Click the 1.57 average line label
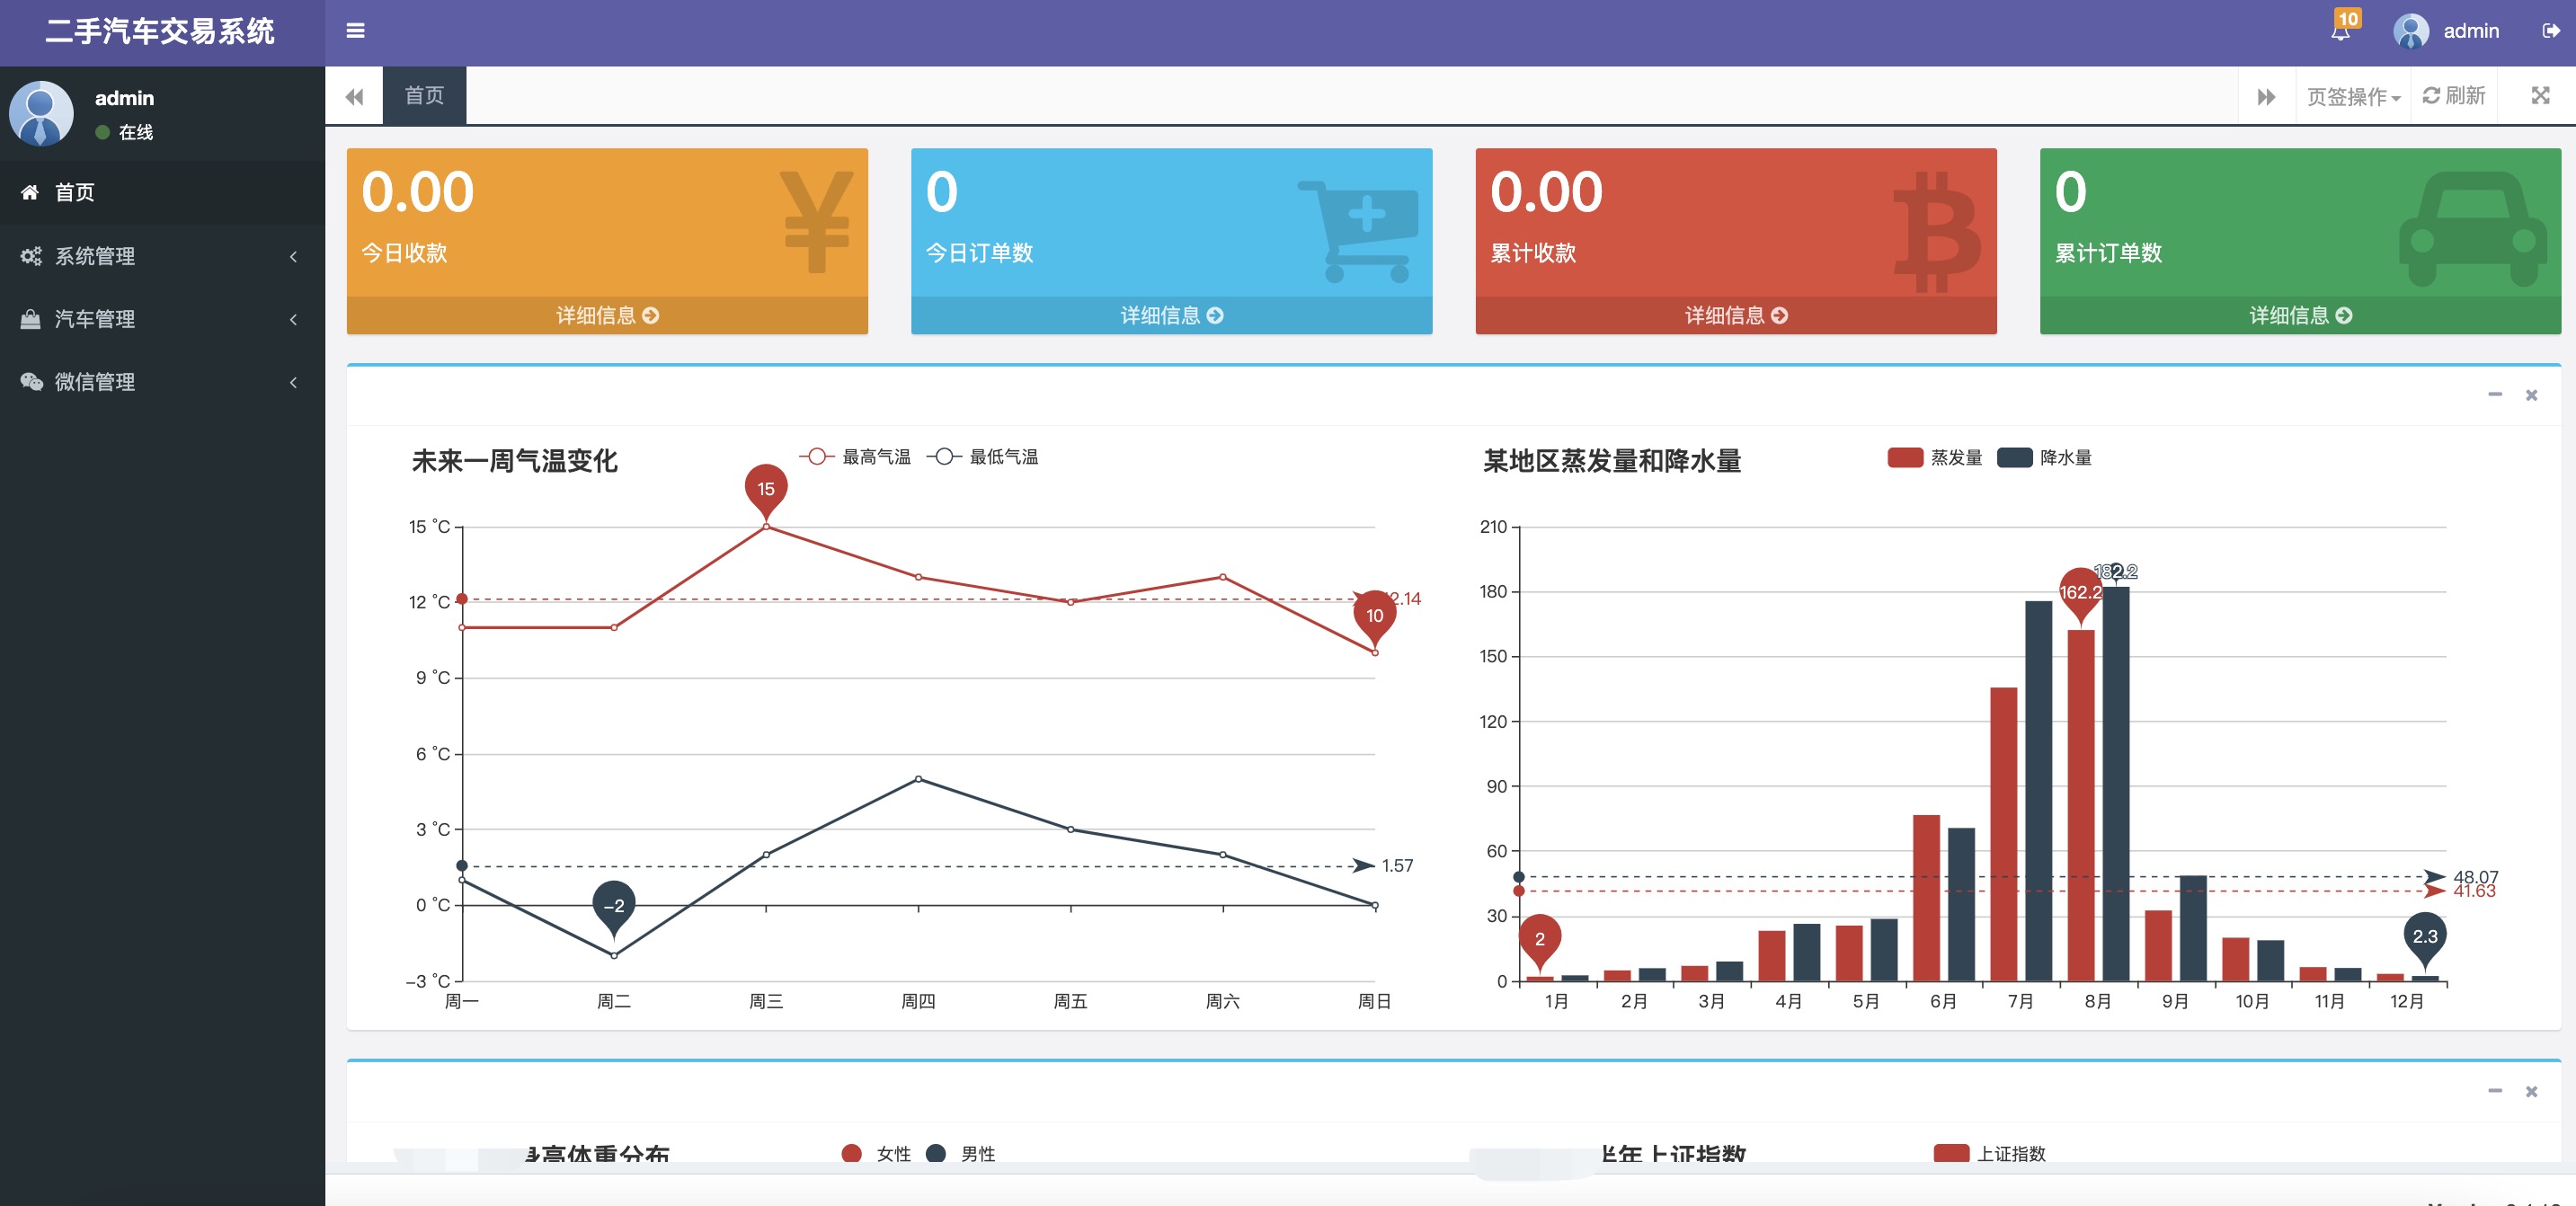This screenshot has height=1206, width=2576. [x=1397, y=866]
